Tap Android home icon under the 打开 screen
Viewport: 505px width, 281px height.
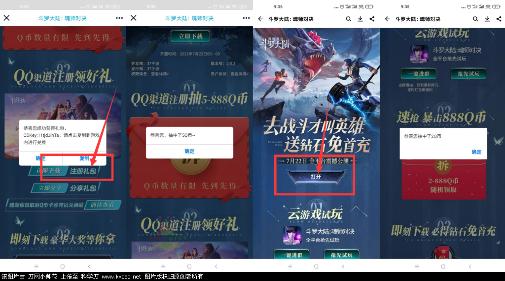316,266
